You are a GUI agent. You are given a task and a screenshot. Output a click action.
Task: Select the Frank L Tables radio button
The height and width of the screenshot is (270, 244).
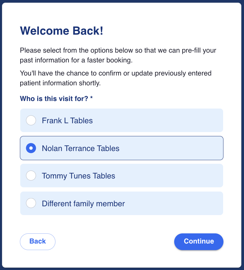pyautogui.click(x=31, y=121)
